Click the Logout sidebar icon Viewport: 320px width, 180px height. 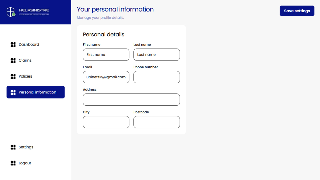tap(13, 163)
